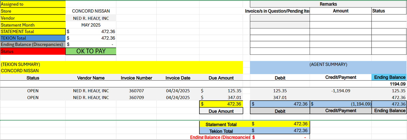The image size is (407, 140).
Task: Select the -1,194.09 credit/payment cell
Action: (341, 91)
